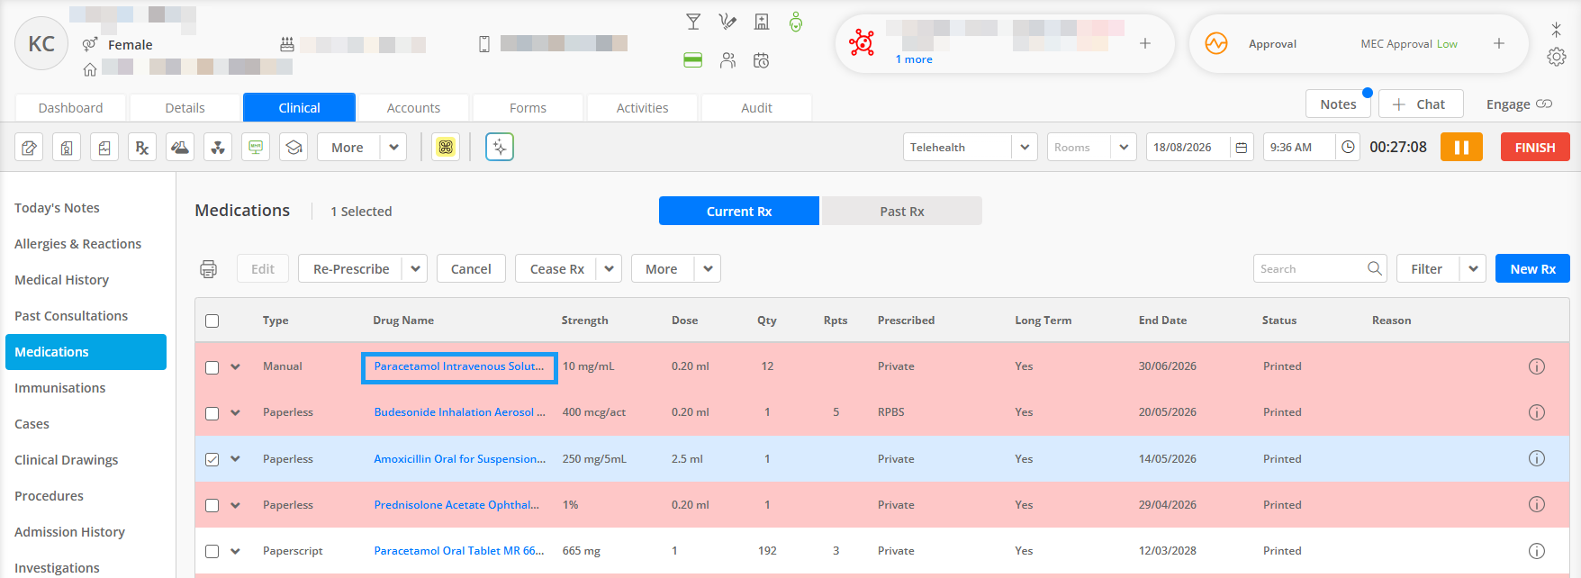The image size is (1581, 578).
Task: Open the Cease Rx dropdown arrow
Action: pyautogui.click(x=610, y=269)
